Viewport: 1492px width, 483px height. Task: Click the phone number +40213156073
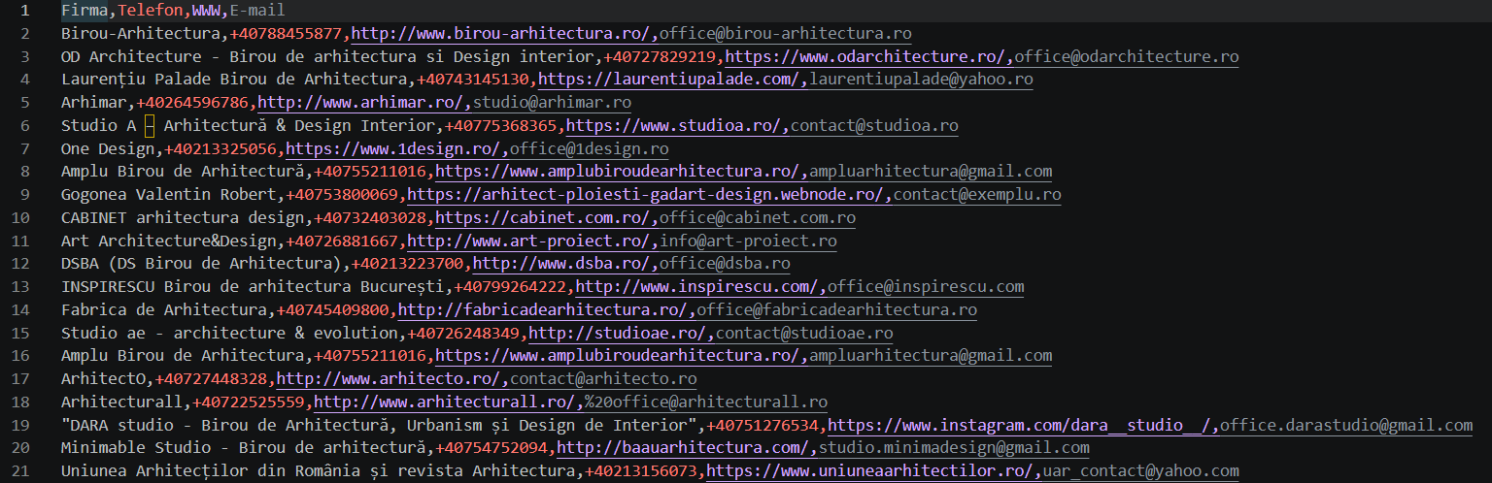(x=641, y=471)
